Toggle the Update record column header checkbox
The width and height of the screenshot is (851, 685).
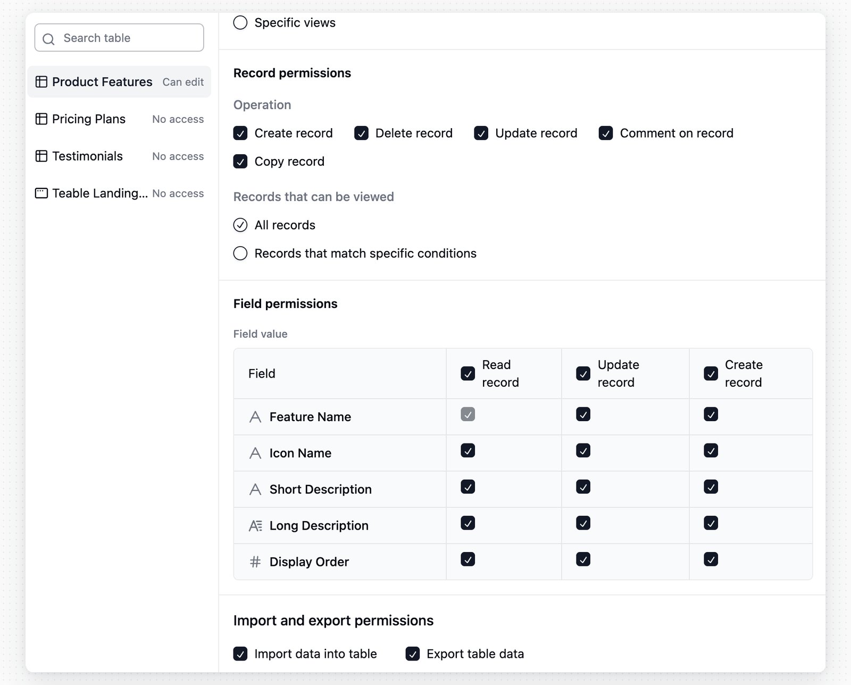[x=583, y=373]
